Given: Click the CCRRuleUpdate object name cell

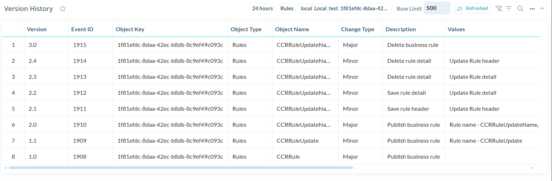Looking at the screenshot, I should 298,141.
